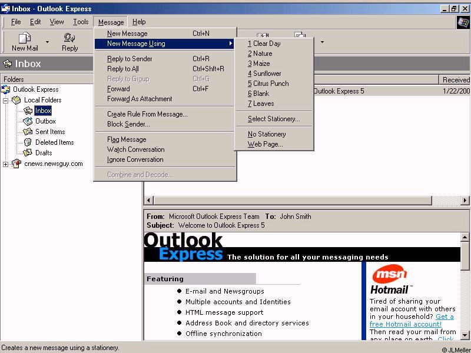
Task: Open the Sent Items folder
Action: pyautogui.click(x=50, y=132)
